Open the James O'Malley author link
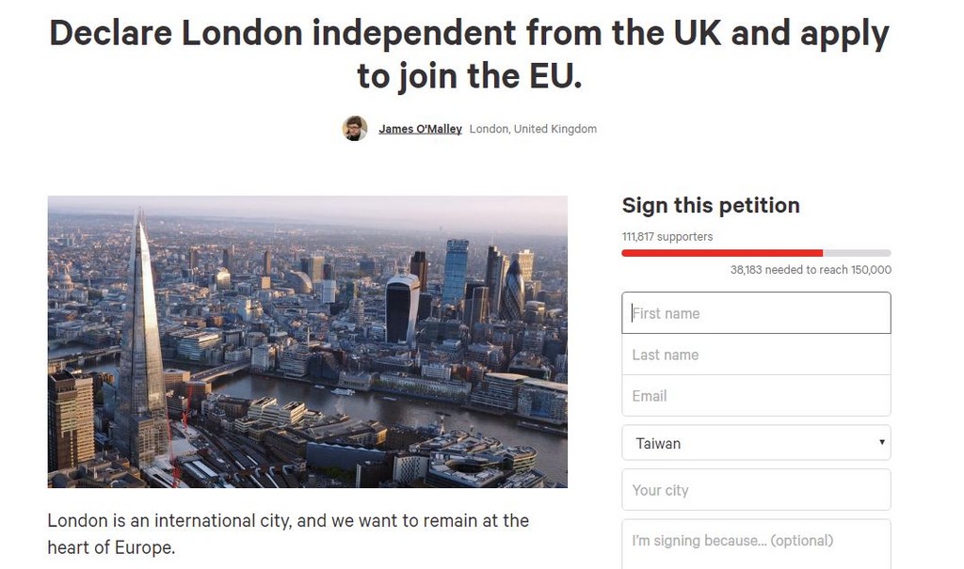Viewport: 964px width, 569px height. coord(420,129)
